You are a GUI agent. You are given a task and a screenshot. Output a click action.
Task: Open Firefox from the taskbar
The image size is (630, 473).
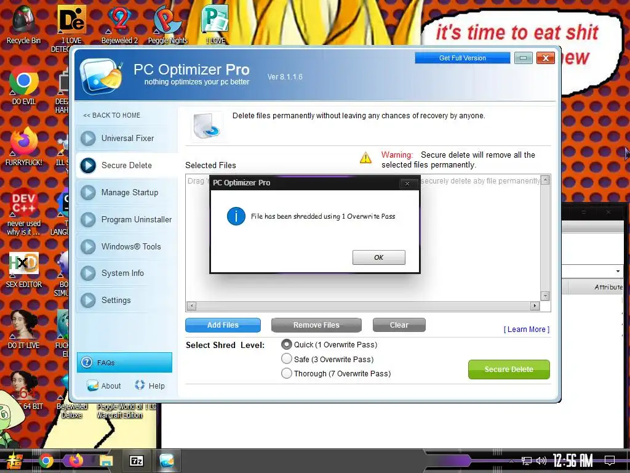tap(76, 461)
